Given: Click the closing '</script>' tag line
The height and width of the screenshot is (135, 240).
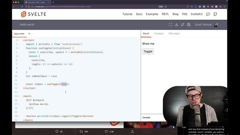Looking at the screenshot, I should coord(29,88).
